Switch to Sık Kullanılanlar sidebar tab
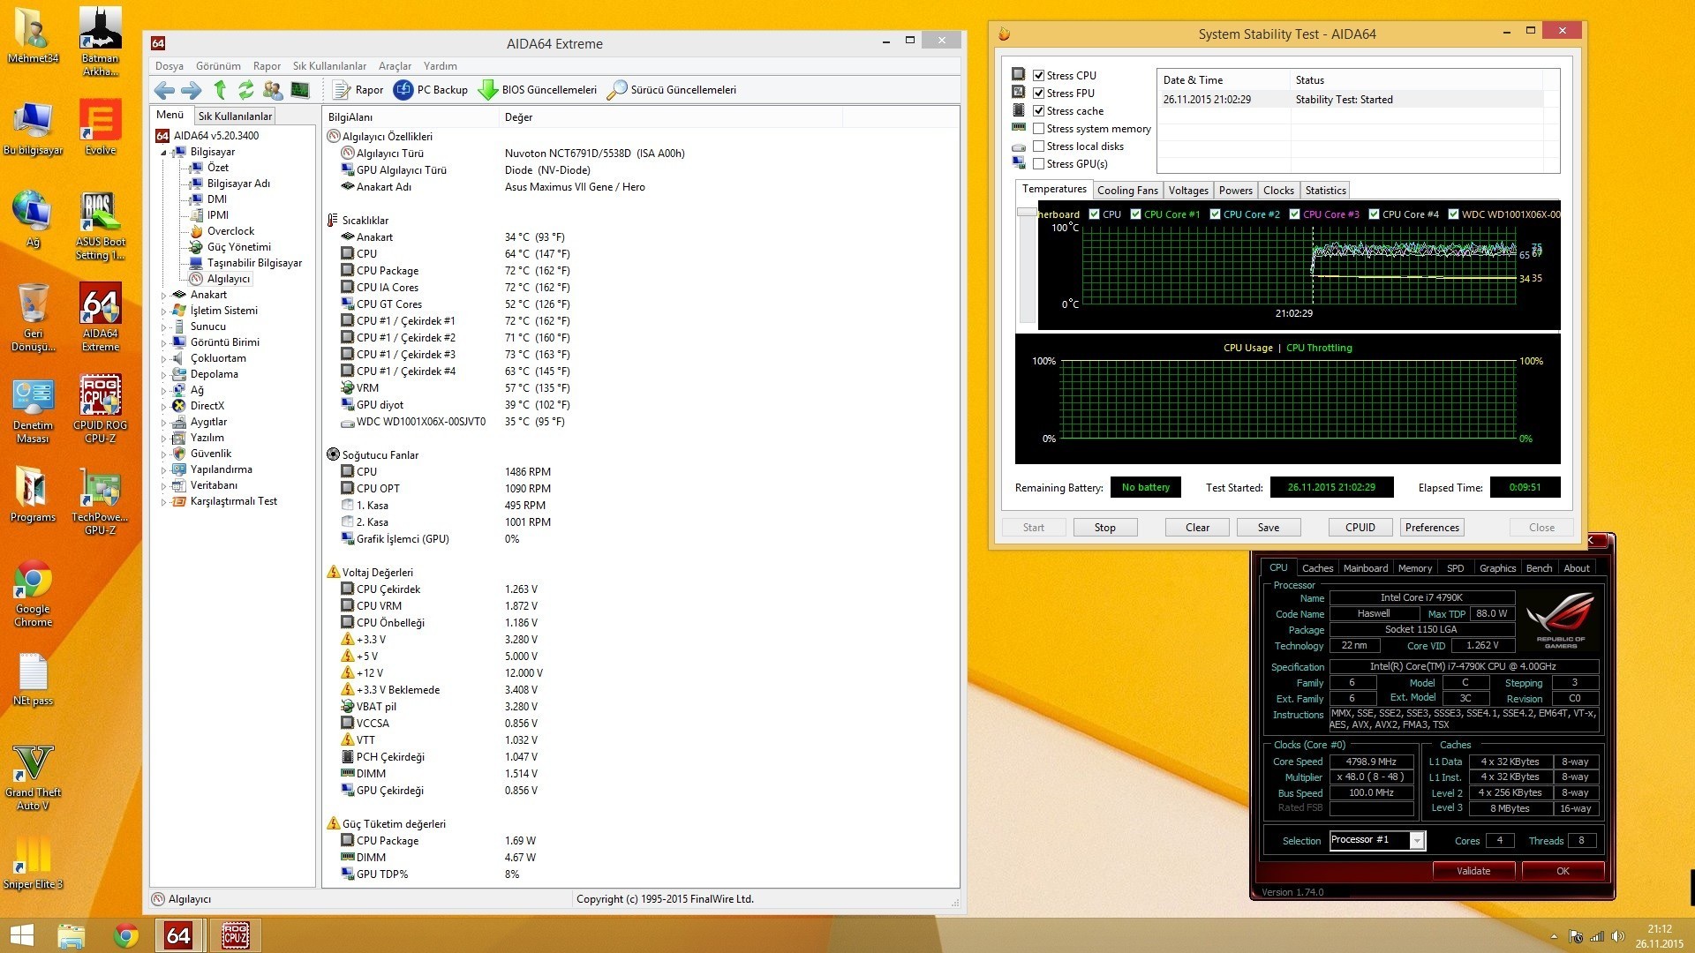The image size is (1695, 953). click(234, 116)
